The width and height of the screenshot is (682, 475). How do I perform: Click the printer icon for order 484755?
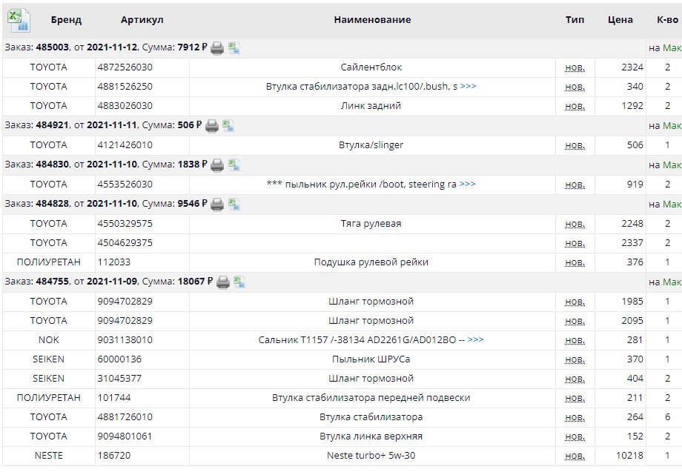[222, 282]
